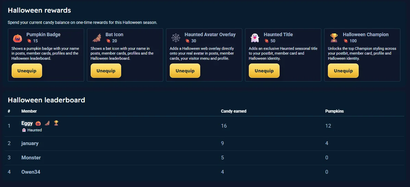Screen dimensions: 410x187
Task: Click Owen34's candy earned value 4
Action: pos(222,172)
